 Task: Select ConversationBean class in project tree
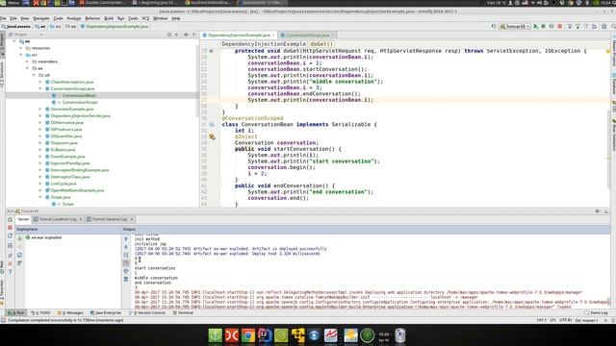click(x=79, y=95)
